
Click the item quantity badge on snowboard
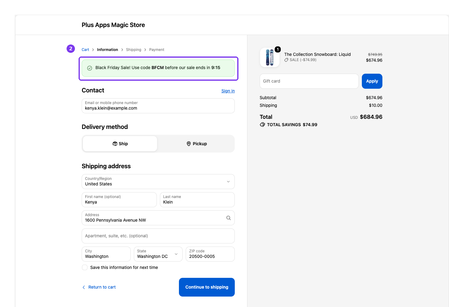tap(278, 49)
